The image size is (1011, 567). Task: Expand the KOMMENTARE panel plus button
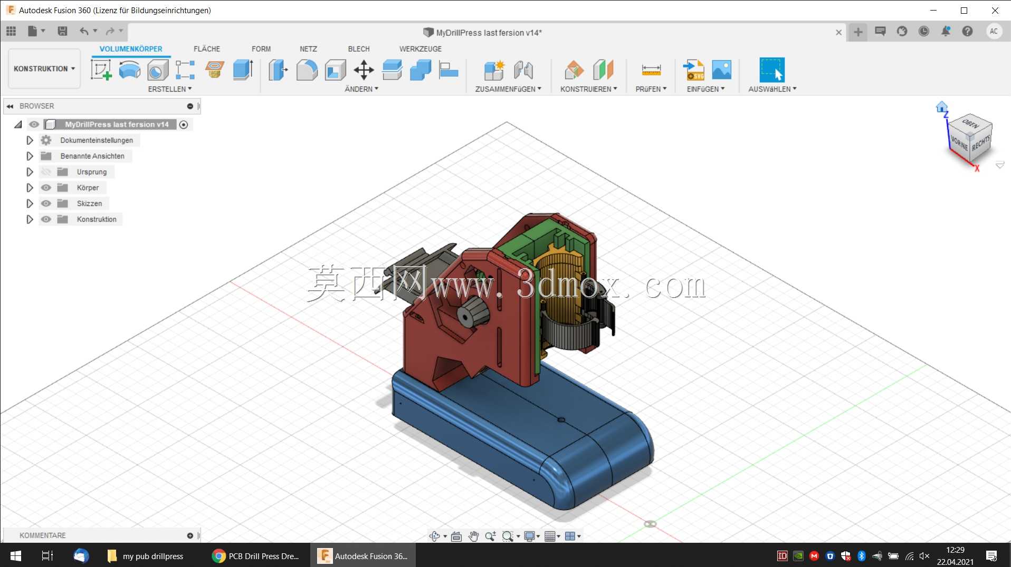pos(190,535)
